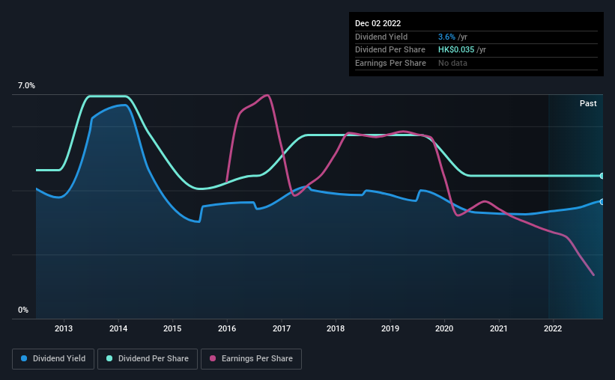615x380 pixels.
Task: Toggle the Dividend Per Share legend button
Action: pos(148,359)
